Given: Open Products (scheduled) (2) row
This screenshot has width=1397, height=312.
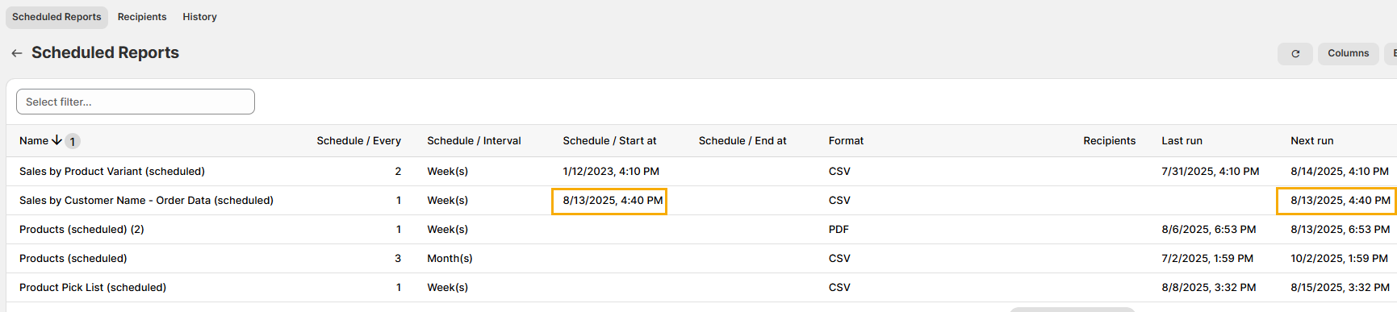Looking at the screenshot, I should click(82, 230).
